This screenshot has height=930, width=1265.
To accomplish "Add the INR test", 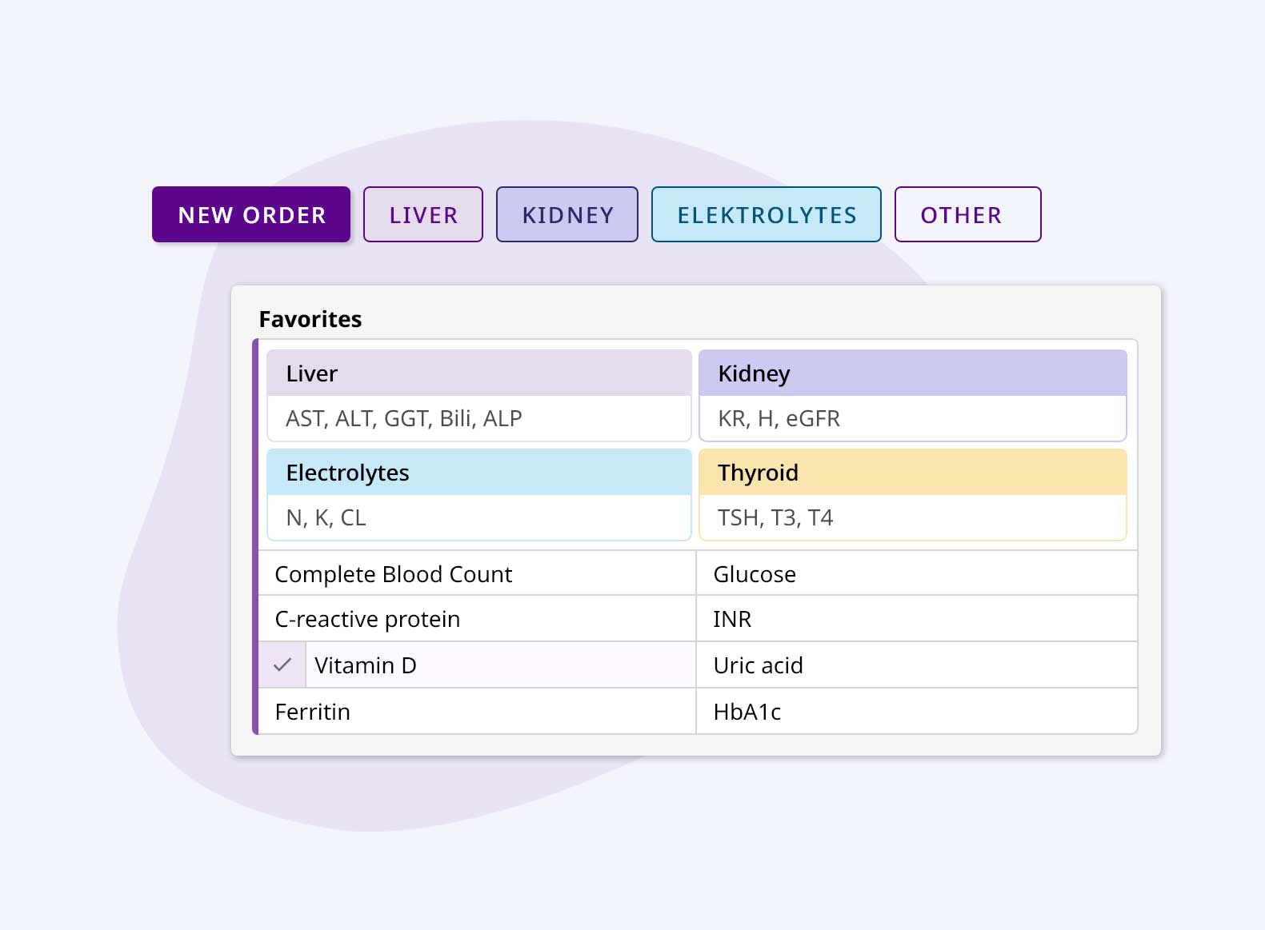I will (x=916, y=619).
